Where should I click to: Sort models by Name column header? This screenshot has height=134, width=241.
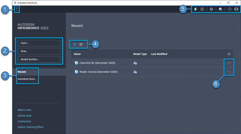77,54
